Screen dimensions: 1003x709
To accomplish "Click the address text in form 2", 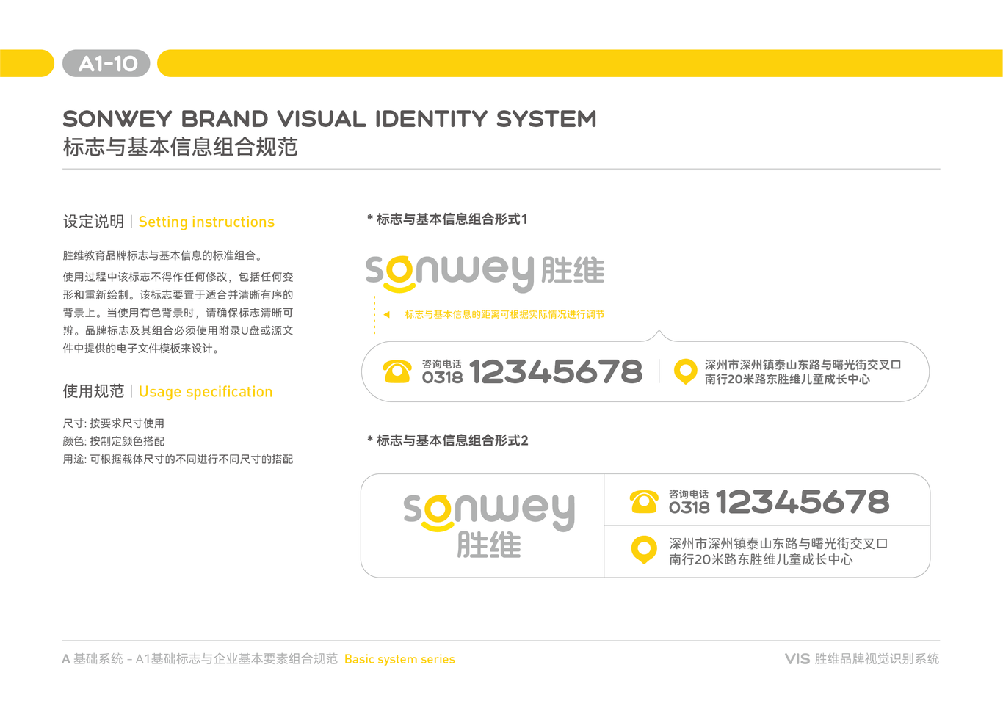I will pyautogui.click(x=778, y=551).
